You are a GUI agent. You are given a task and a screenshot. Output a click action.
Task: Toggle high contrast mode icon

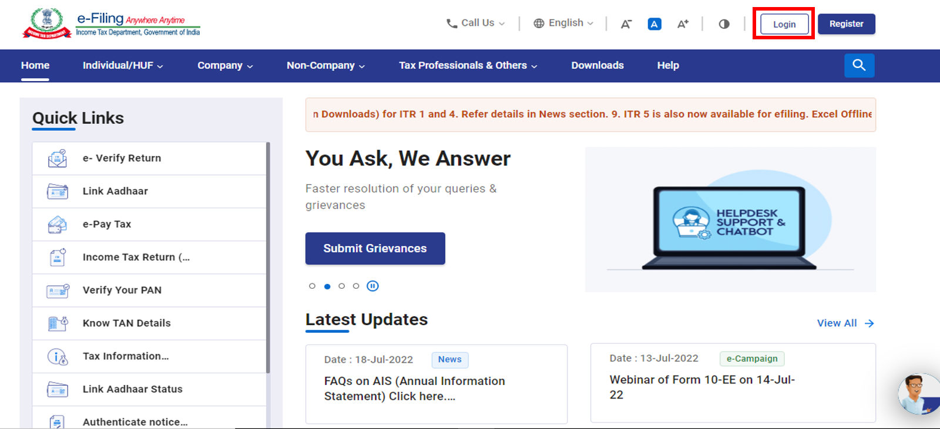[x=724, y=24]
